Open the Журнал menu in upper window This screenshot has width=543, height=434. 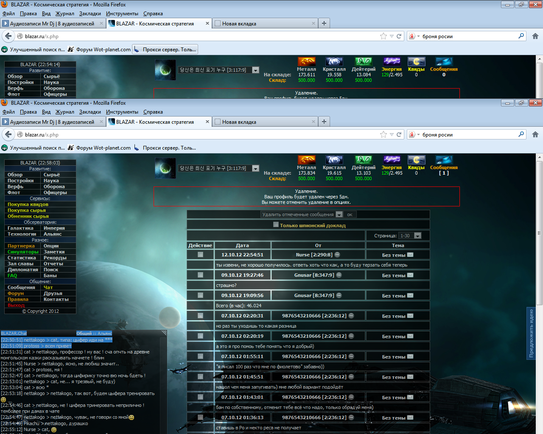(x=65, y=14)
